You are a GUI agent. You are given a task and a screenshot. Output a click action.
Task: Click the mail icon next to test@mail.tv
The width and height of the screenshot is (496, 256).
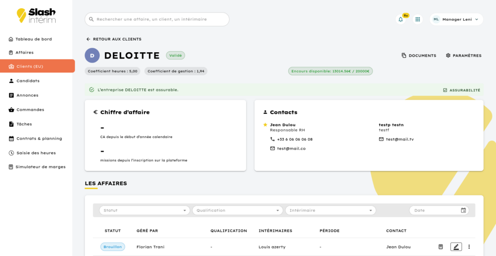pyautogui.click(x=381, y=139)
